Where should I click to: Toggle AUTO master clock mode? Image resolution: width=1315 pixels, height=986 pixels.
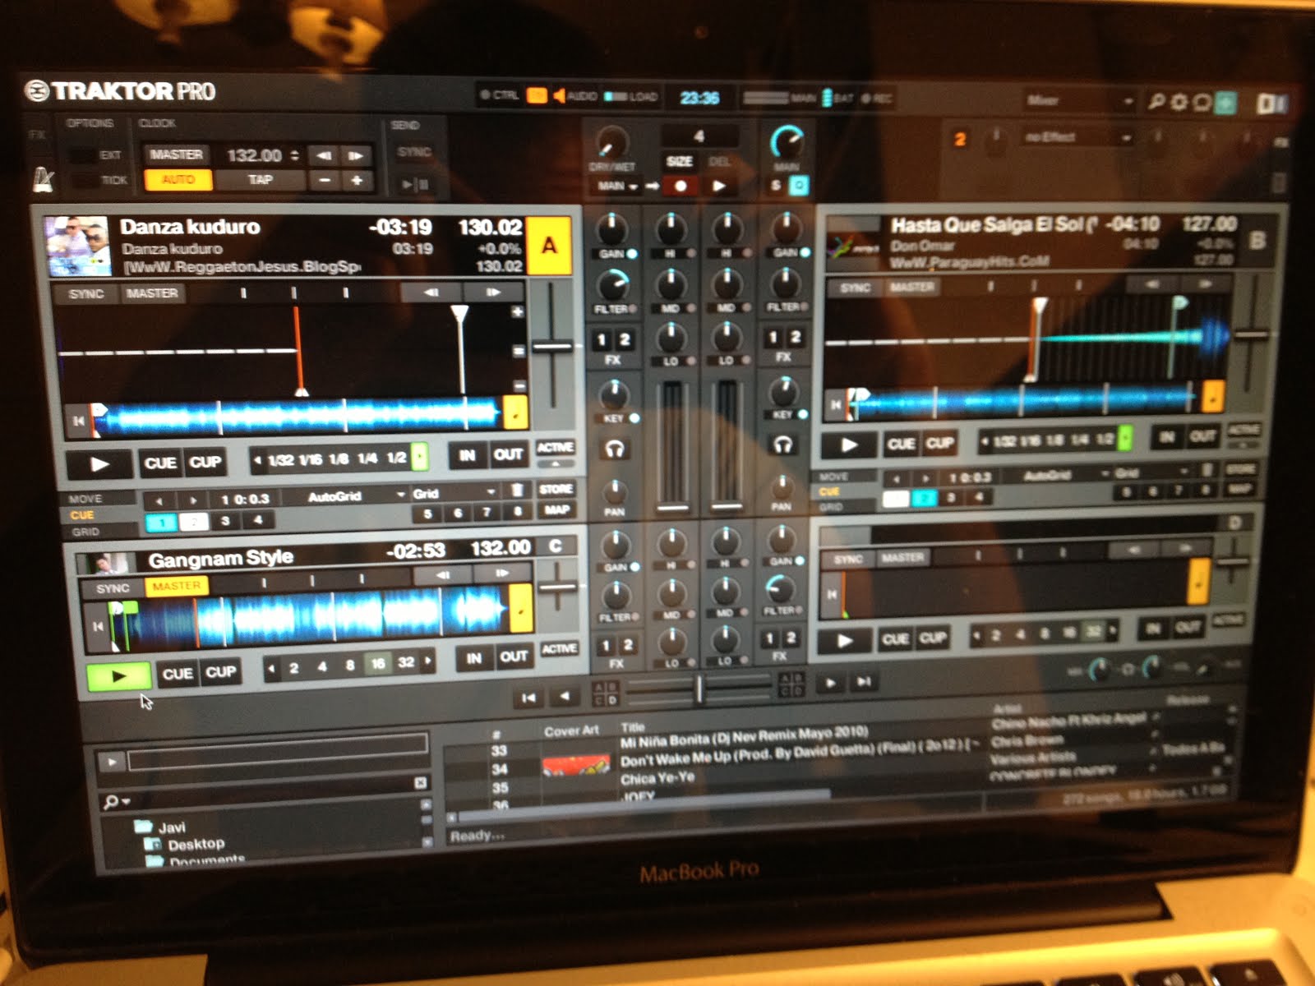[178, 179]
